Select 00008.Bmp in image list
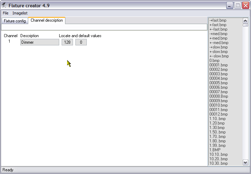This screenshot has width=251, height=174. [x=219, y=96]
